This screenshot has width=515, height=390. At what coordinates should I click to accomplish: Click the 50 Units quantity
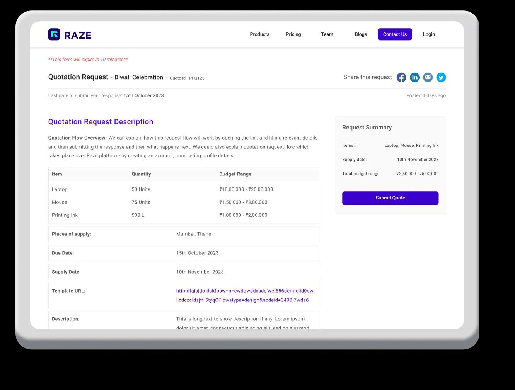141,189
